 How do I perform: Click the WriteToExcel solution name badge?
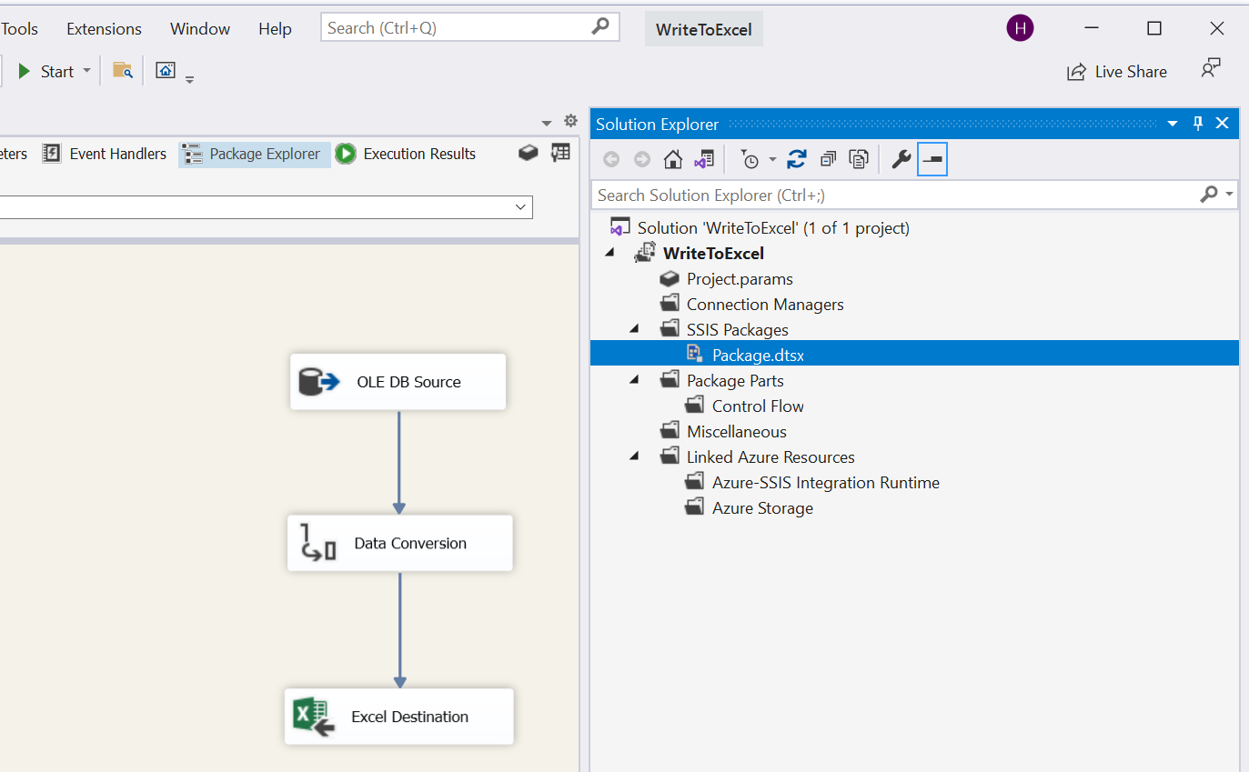coord(704,29)
